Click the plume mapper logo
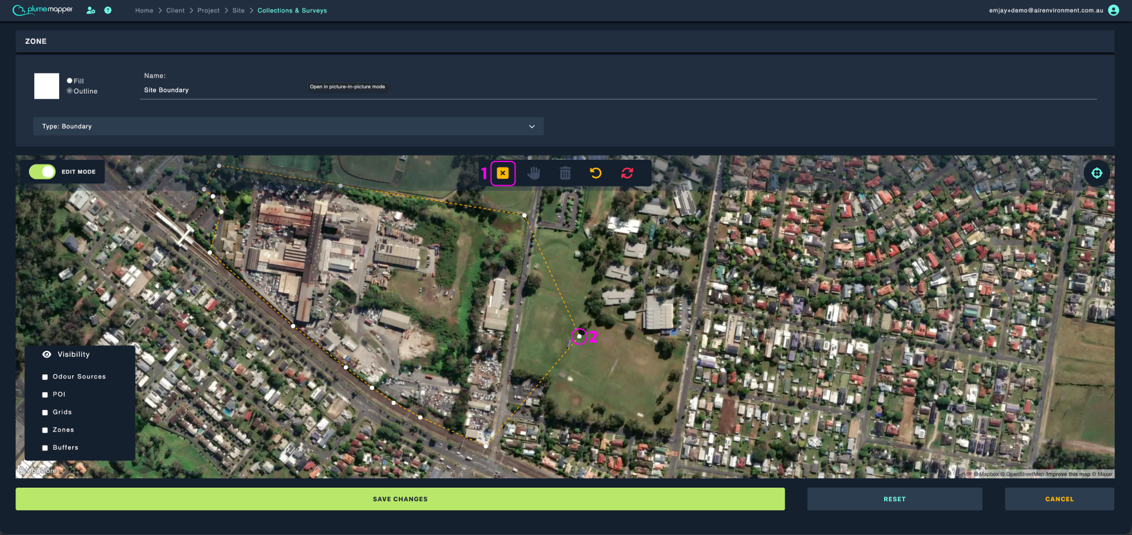 pyautogui.click(x=43, y=10)
